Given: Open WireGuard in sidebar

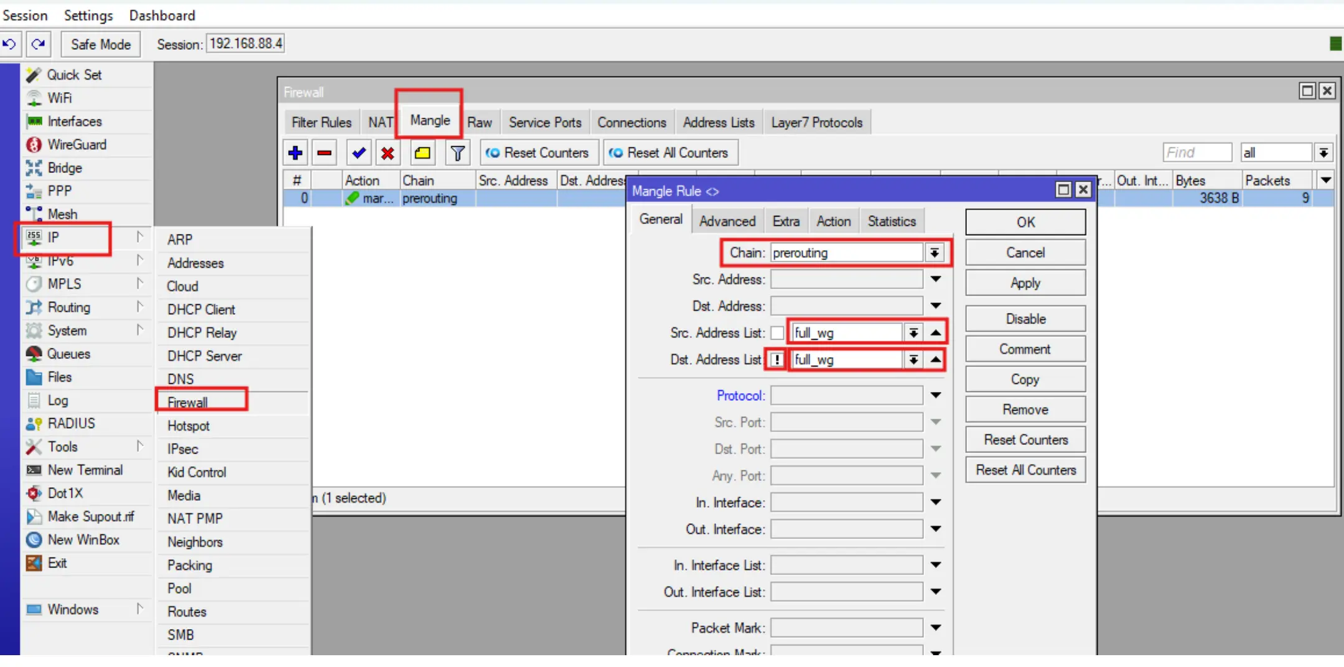Looking at the screenshot, I should [77, 144].
